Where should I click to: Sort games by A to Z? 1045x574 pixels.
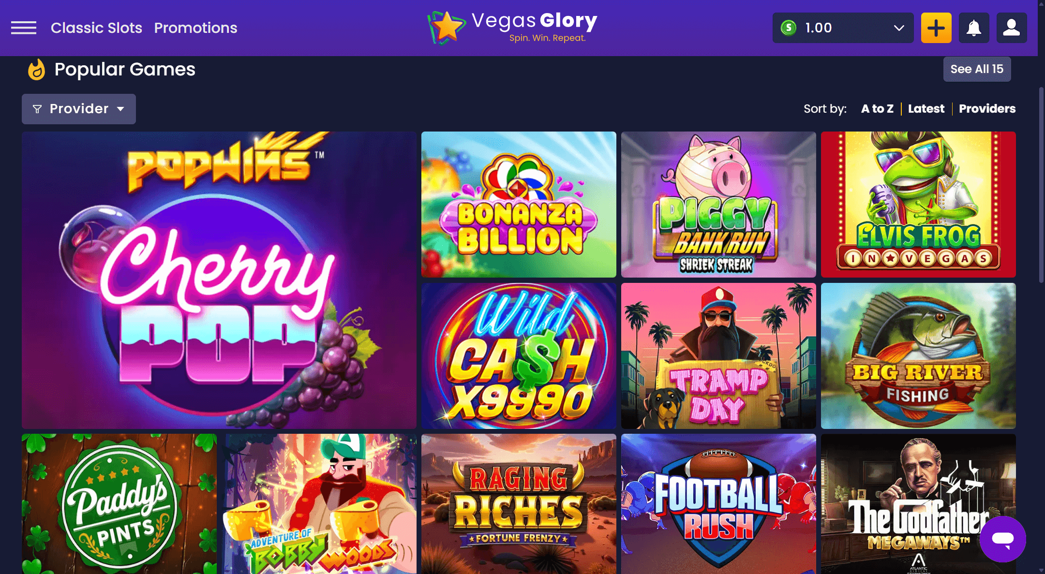877,109
